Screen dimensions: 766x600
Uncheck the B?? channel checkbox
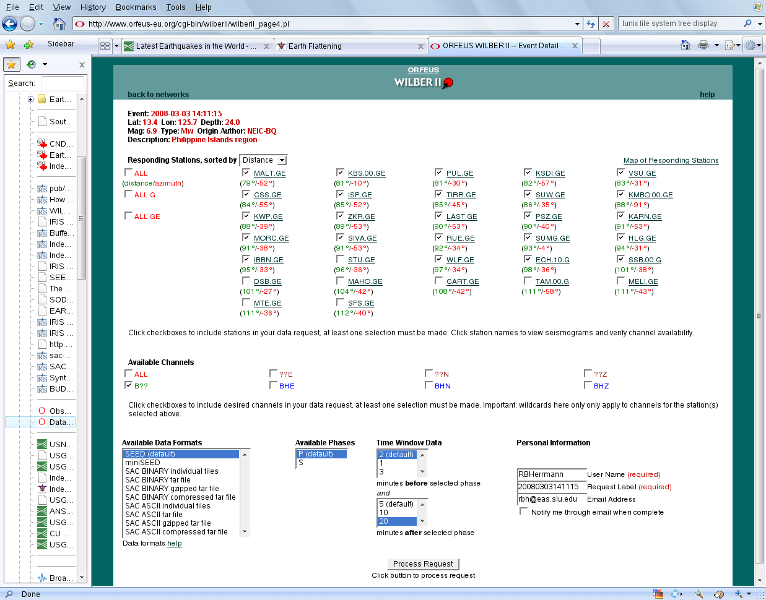(x=128, y=385)
